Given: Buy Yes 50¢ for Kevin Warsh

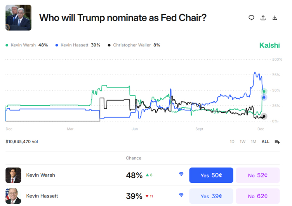Looking at the screenshot, I should tap(211, 175).
